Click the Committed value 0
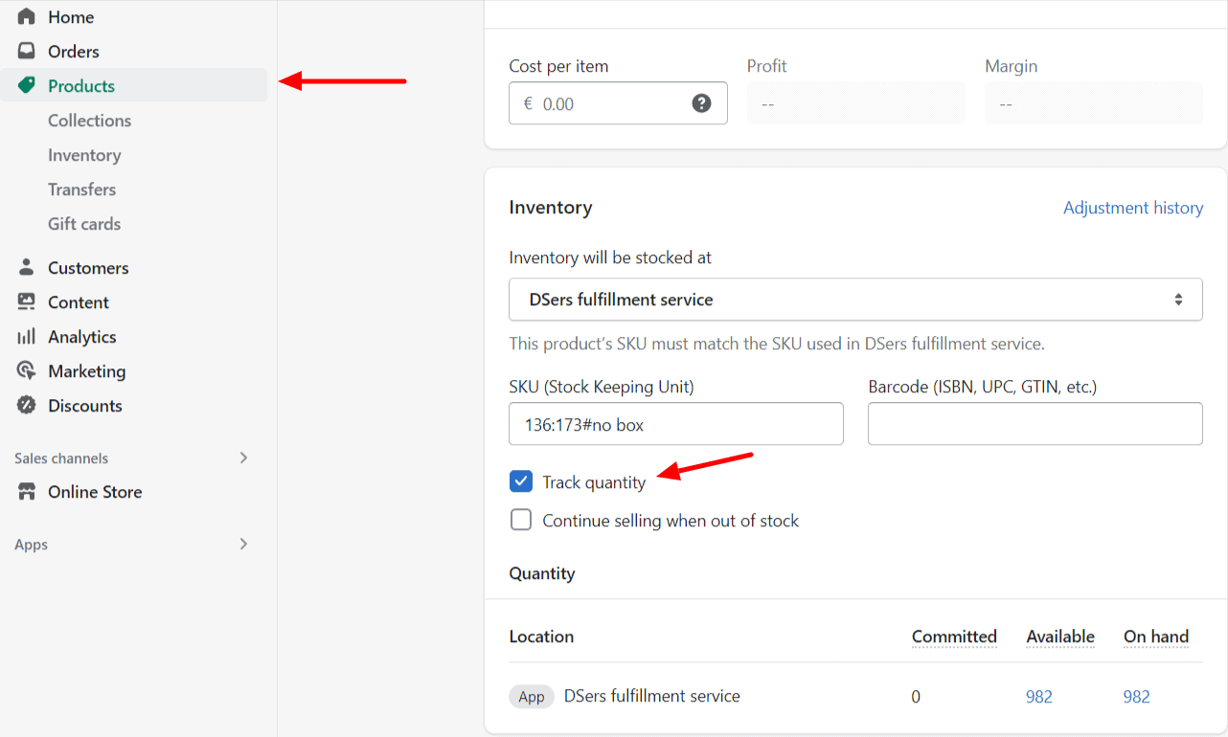The height and width of the screenshot is (737, 1228). [x=916, y=697]
